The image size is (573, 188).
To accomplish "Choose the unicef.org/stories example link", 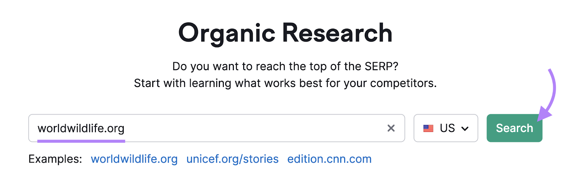I will coord(232,159).
